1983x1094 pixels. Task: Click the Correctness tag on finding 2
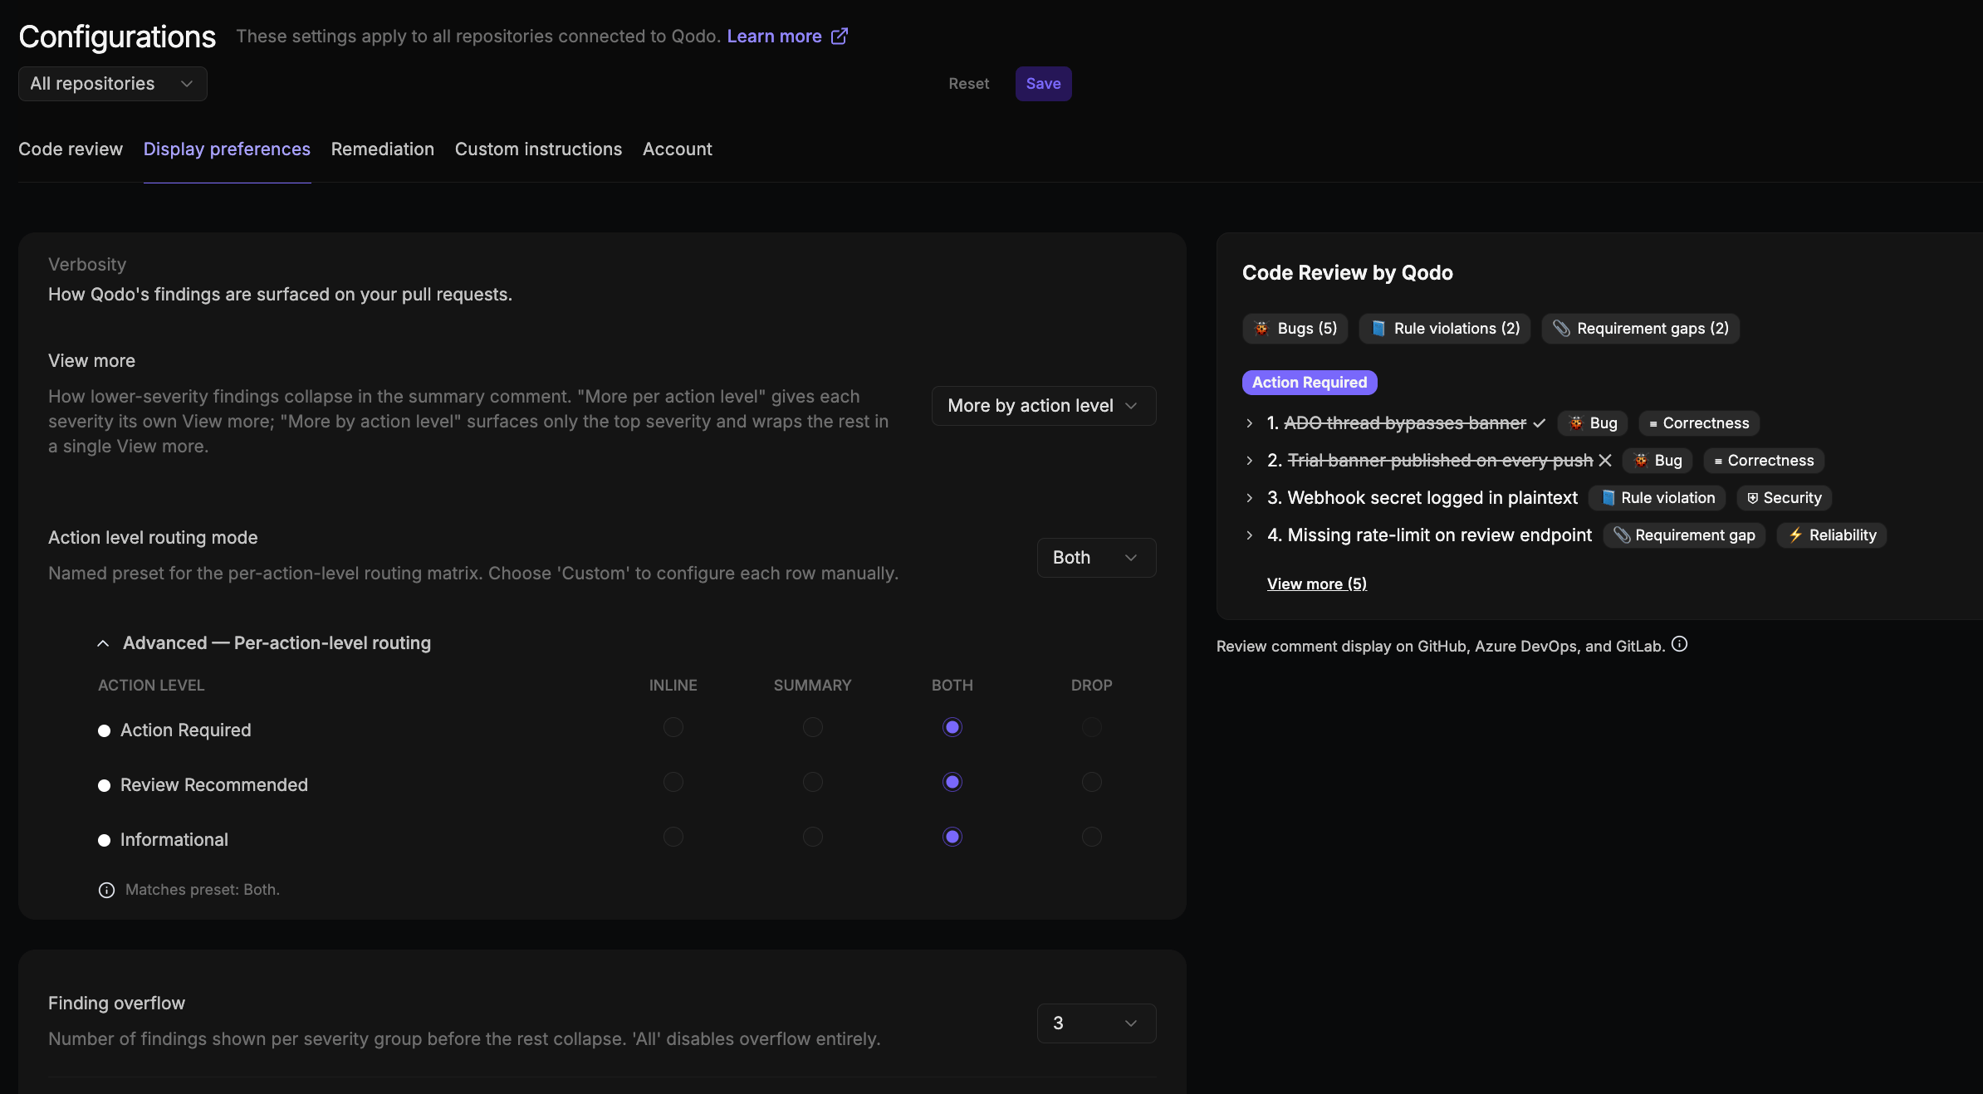click(x=1764, y=461)
